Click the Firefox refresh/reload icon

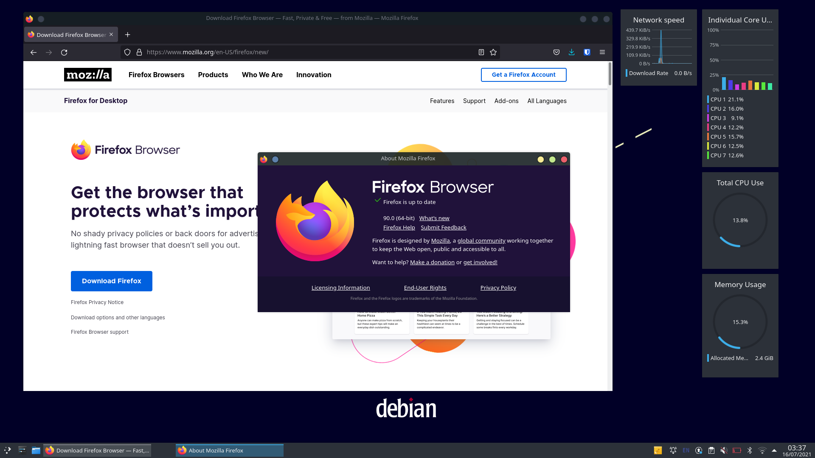click(65, 52)
